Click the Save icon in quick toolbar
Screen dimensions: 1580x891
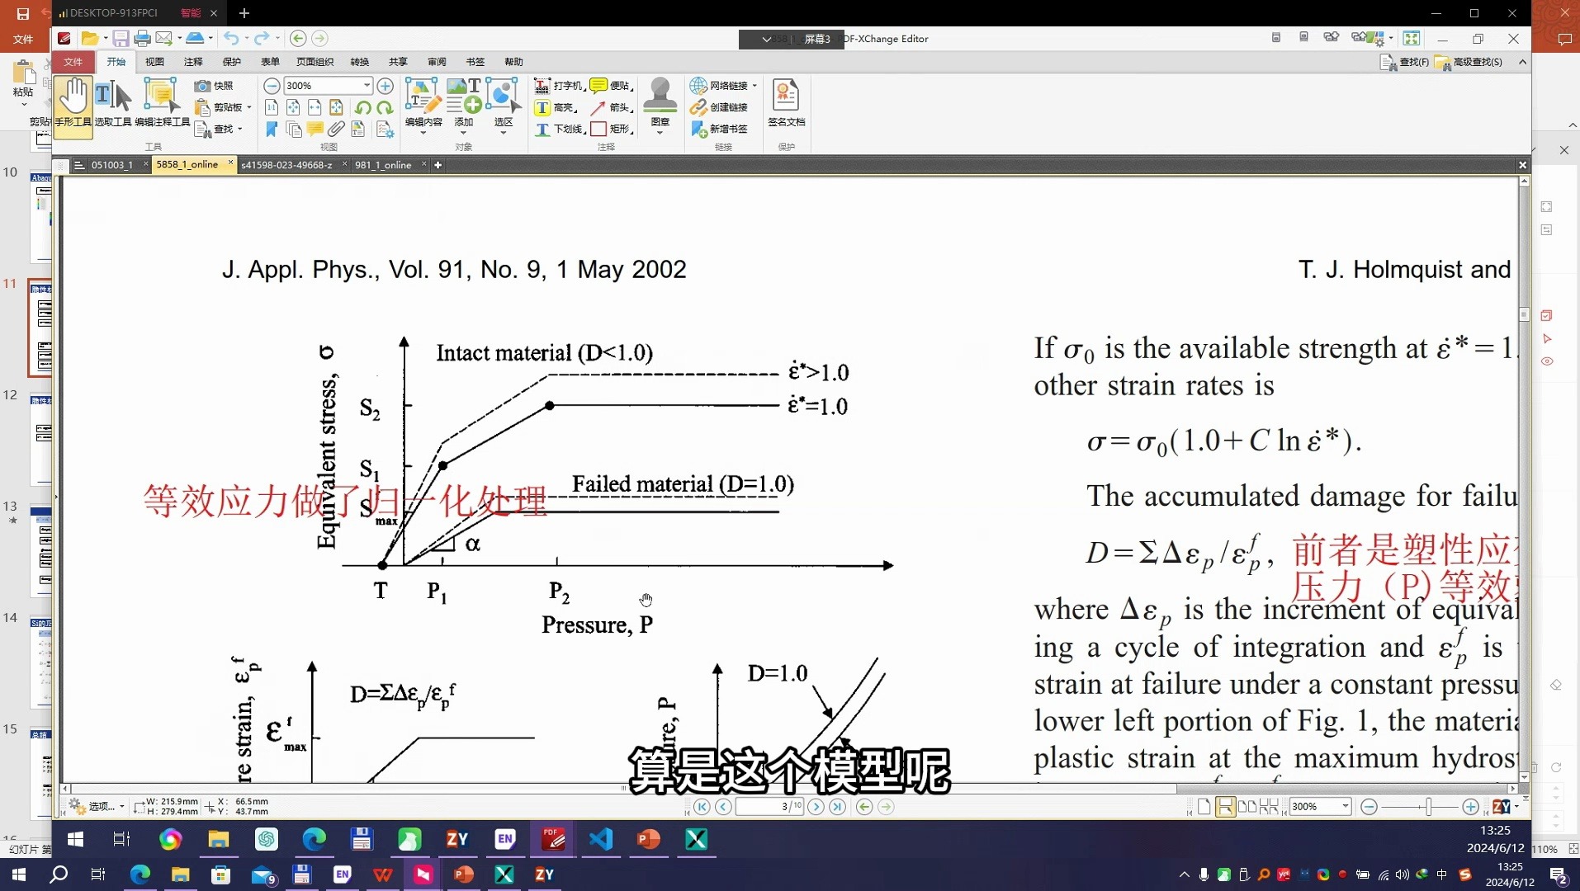pyautogui.click(x=121, y=39)
